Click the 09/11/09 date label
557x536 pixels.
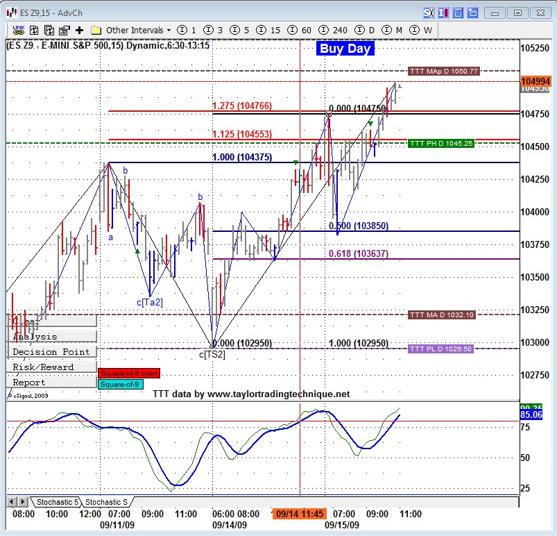(x=117, y=525)
